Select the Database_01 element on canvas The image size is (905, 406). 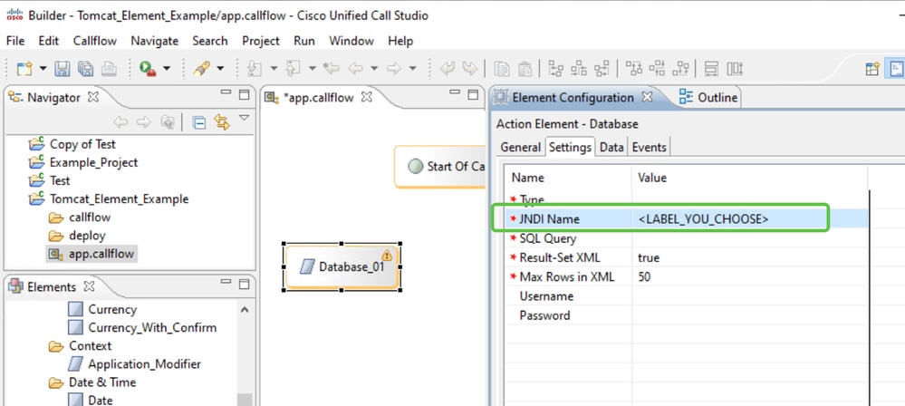(x=342, y=266)
